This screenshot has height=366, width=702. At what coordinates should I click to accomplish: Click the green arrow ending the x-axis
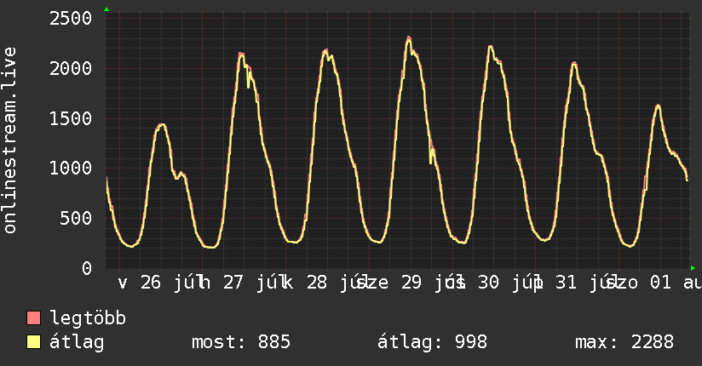pos(693,268)
